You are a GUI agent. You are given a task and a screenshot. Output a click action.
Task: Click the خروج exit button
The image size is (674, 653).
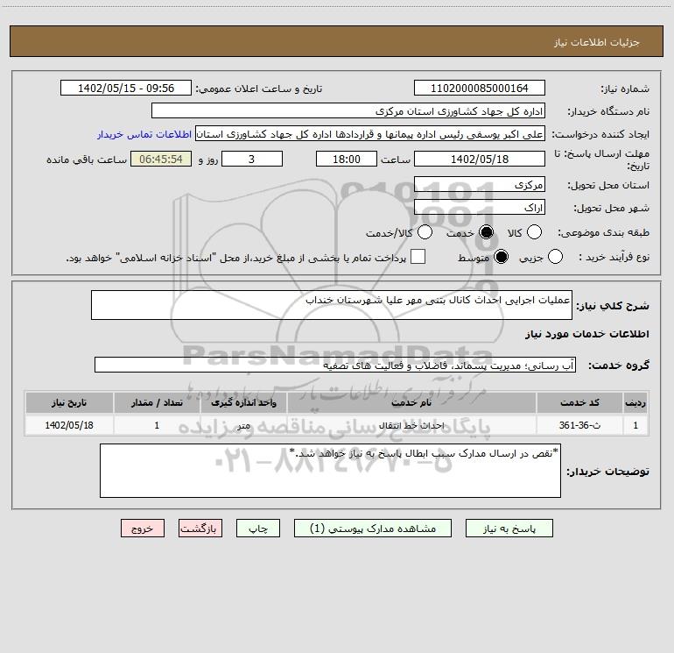143,529
